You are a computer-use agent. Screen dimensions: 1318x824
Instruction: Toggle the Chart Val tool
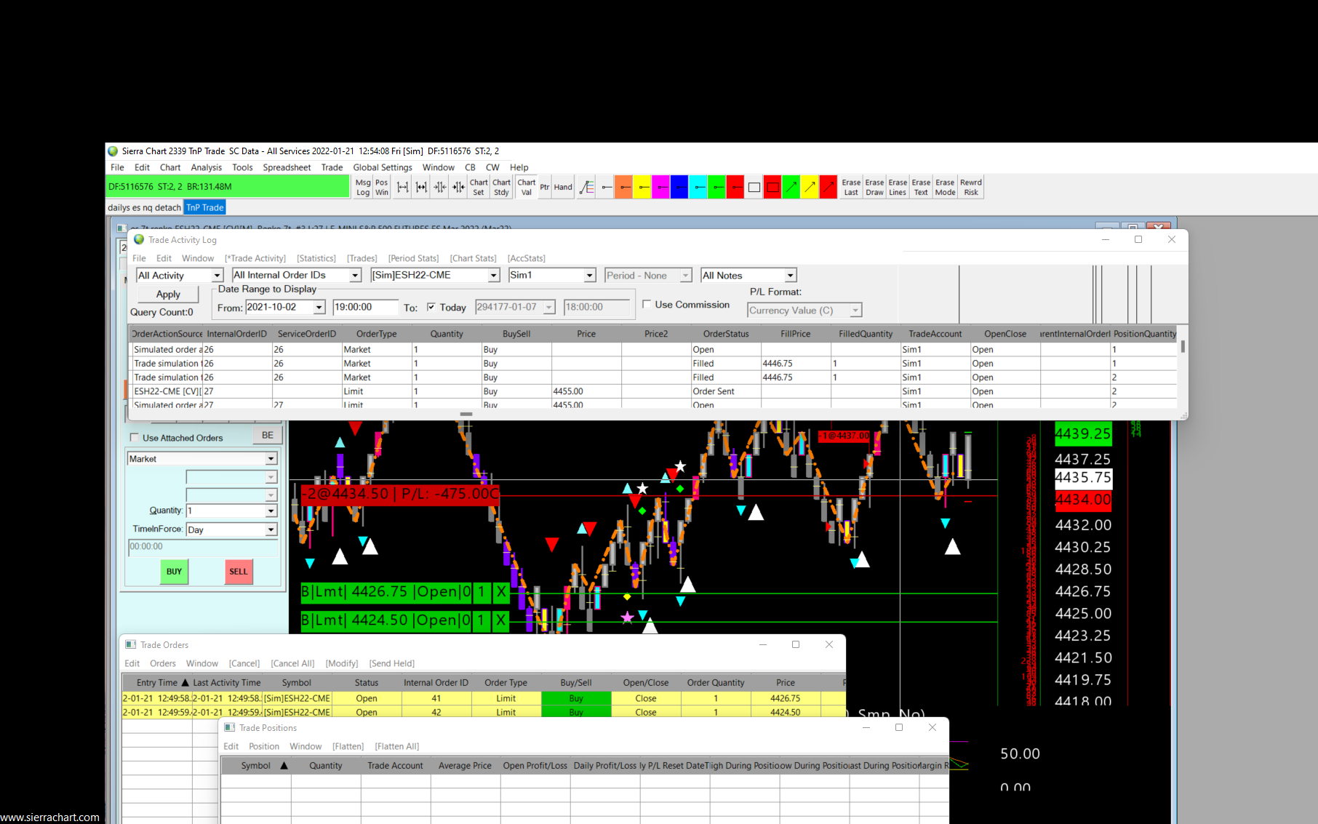527,188
